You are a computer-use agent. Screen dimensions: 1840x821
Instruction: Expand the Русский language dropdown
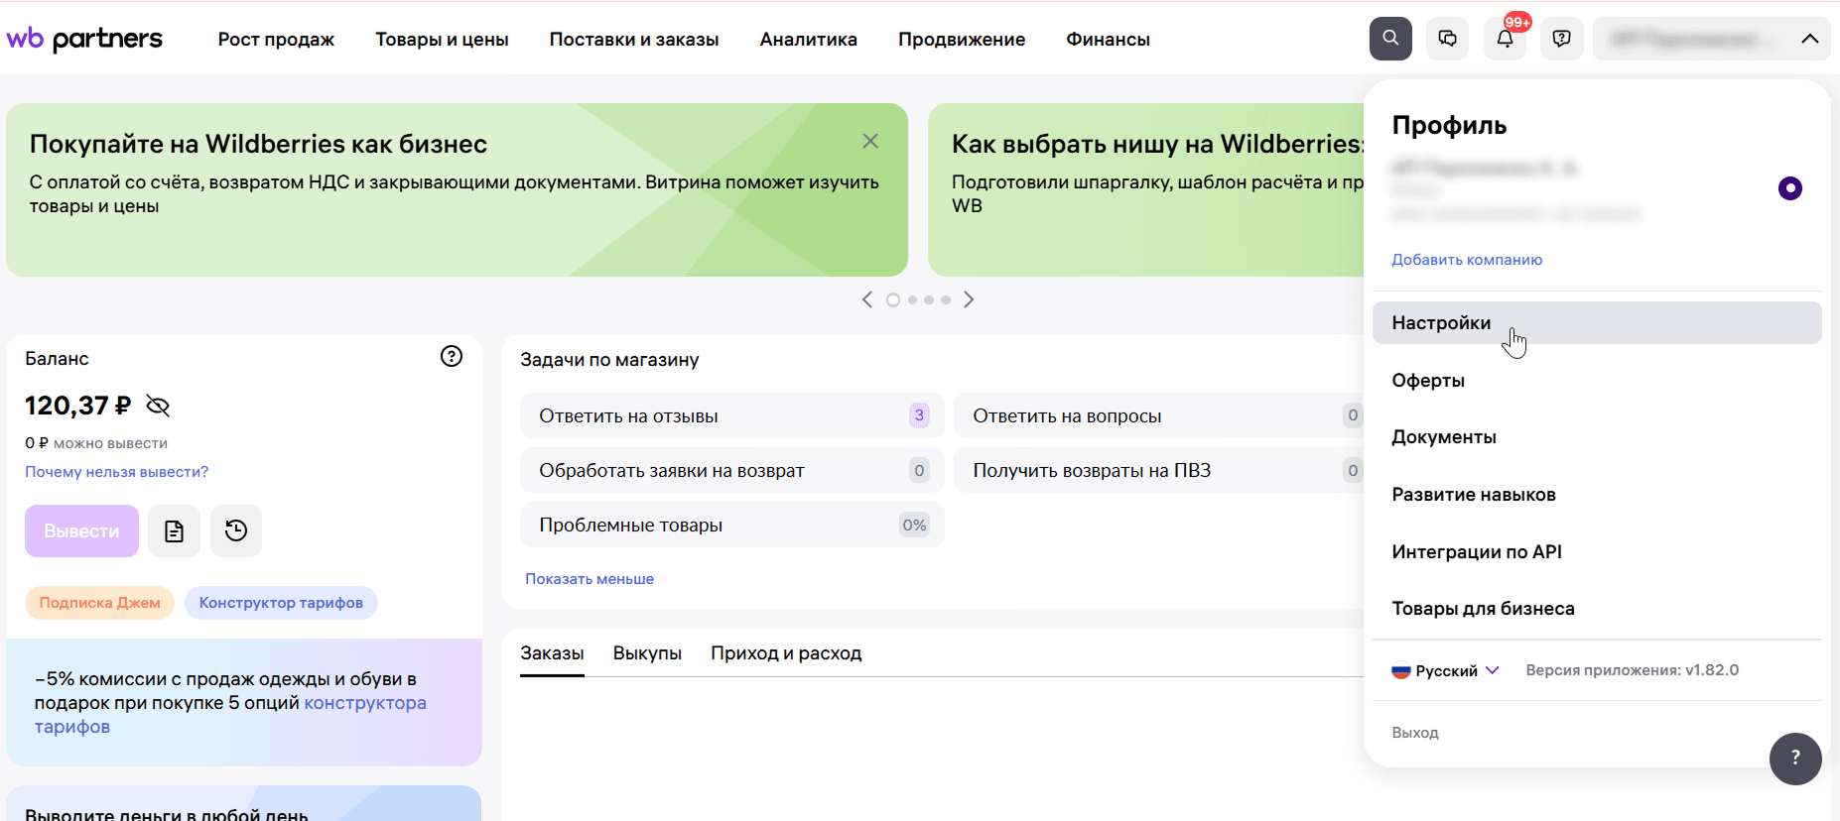click(1445, 671)
